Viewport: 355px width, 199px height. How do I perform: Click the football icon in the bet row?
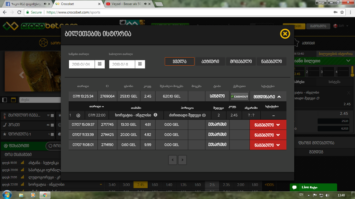click(x=78, y=115)
